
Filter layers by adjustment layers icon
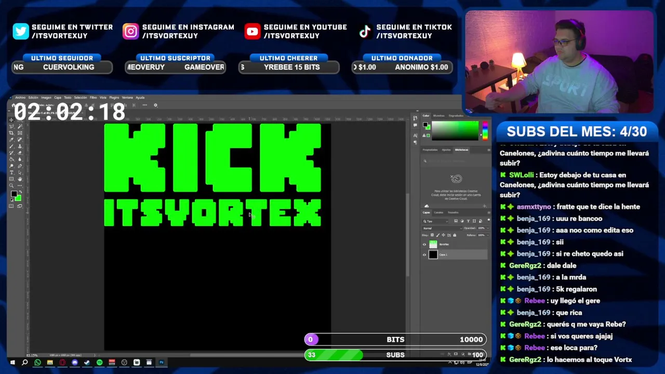click(462, 221)
